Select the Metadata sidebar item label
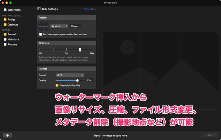 [x=13, y=39]
